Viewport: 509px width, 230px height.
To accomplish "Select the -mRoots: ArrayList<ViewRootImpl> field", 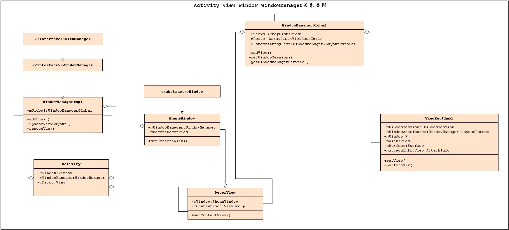I will pos(285,39).
